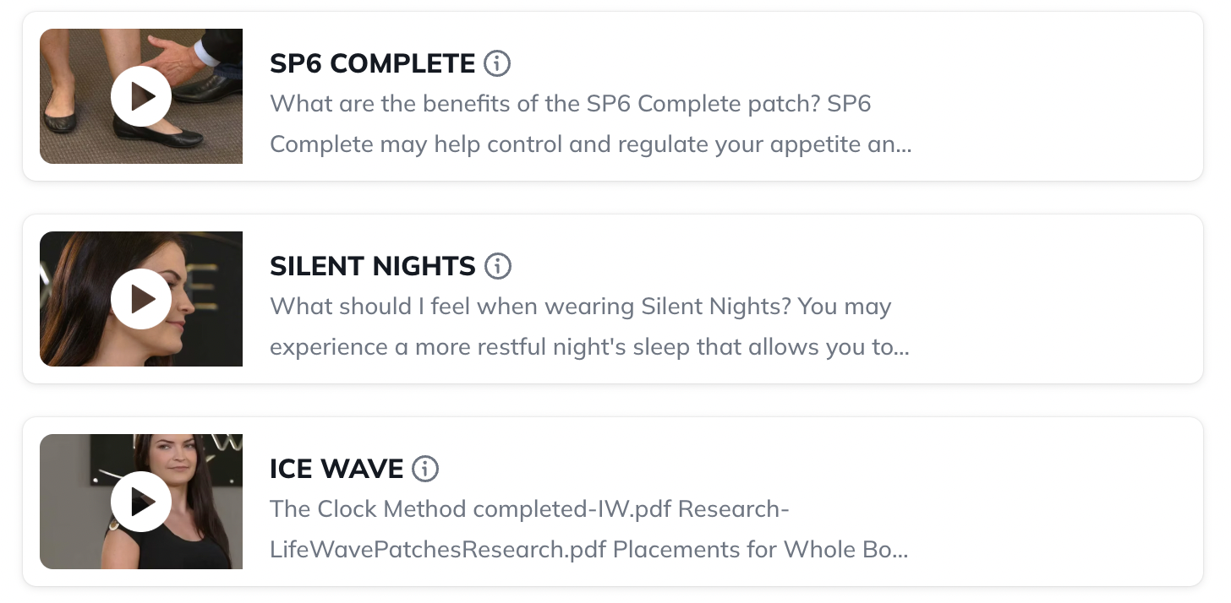The width and height of the screenshot is (1231, 603).
Task: Show info for SILENT NIGHTS title
Action: (x=498, y=266)
